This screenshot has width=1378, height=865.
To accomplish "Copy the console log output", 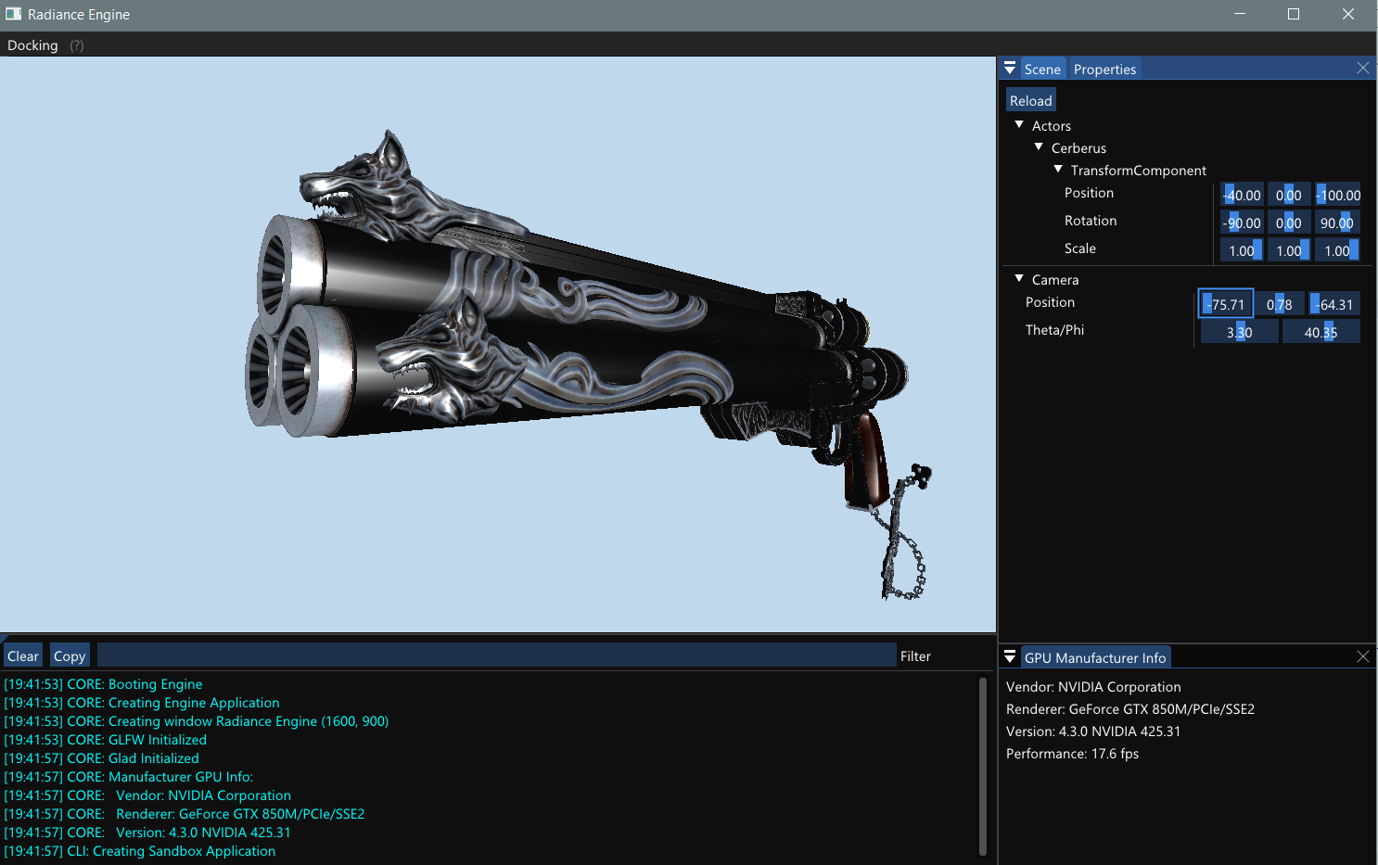I will [x=70, y=656].
